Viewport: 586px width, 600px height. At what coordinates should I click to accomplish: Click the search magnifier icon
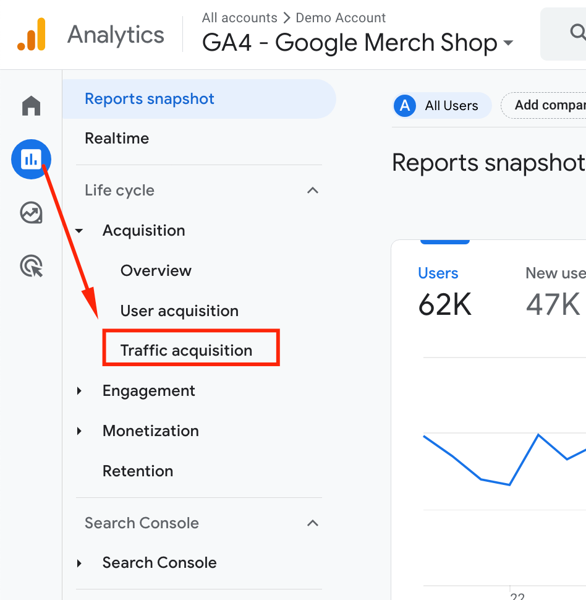[577, 32]
